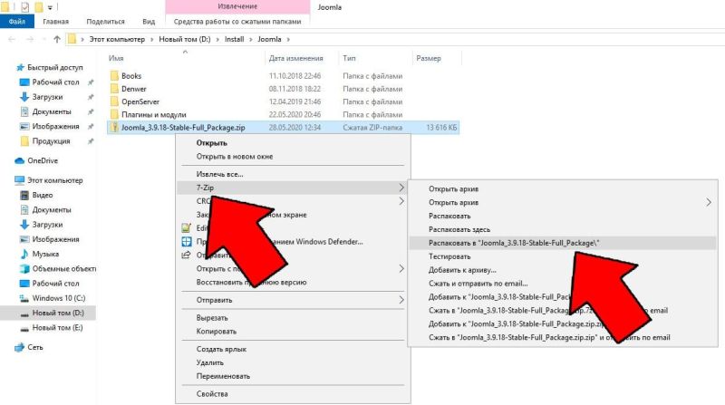Image resolution: width=725 pixels, height=405 pixels.
Task: Open breadcrumb chevron after Install
Action: tap(251, 39)
